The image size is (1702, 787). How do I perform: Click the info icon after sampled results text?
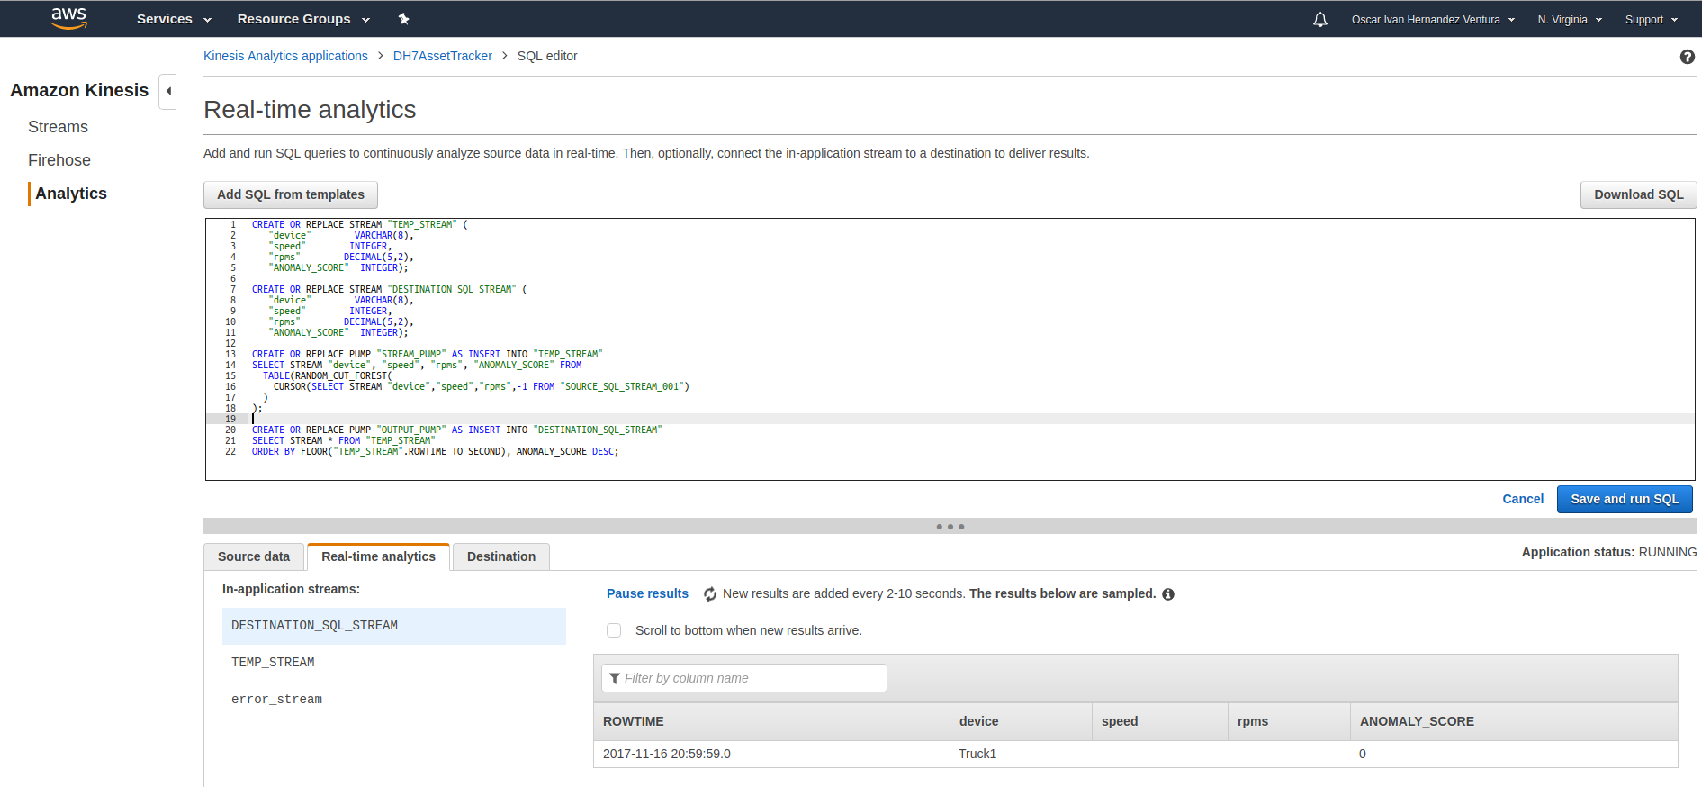coord(1168,594)
